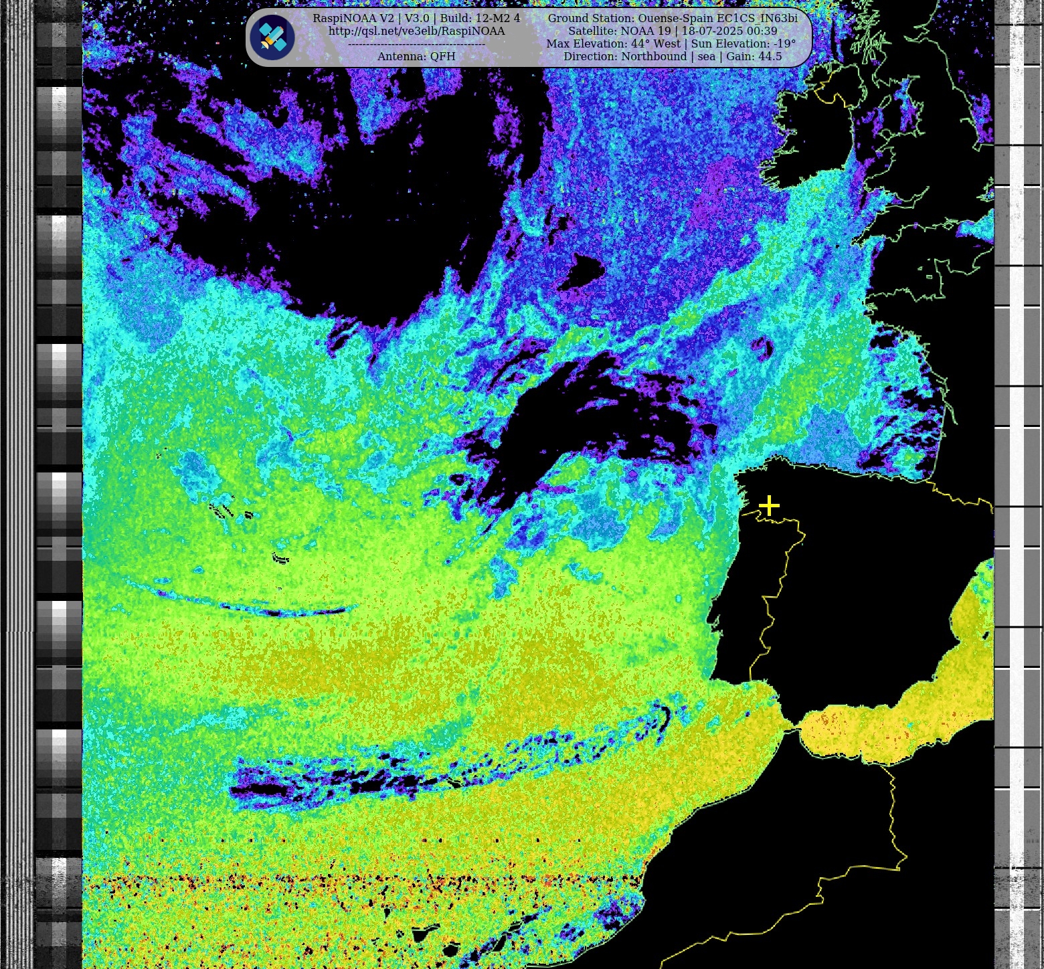Click the RaspiNOAA satellite logo icon
This screenshot has width=1044, height=969.
coord(272,37)
